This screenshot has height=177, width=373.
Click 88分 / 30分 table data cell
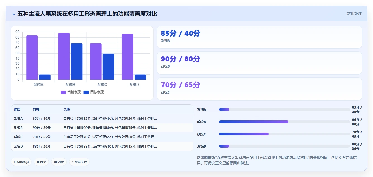(42, 146)
